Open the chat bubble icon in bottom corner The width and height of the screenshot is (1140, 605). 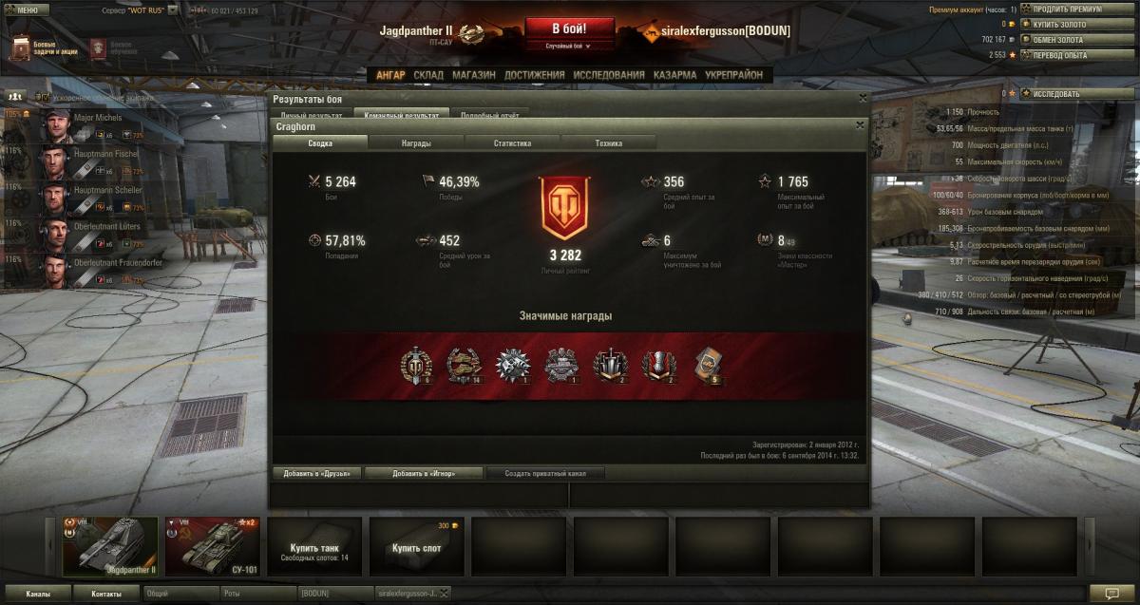click(1111, 594)
